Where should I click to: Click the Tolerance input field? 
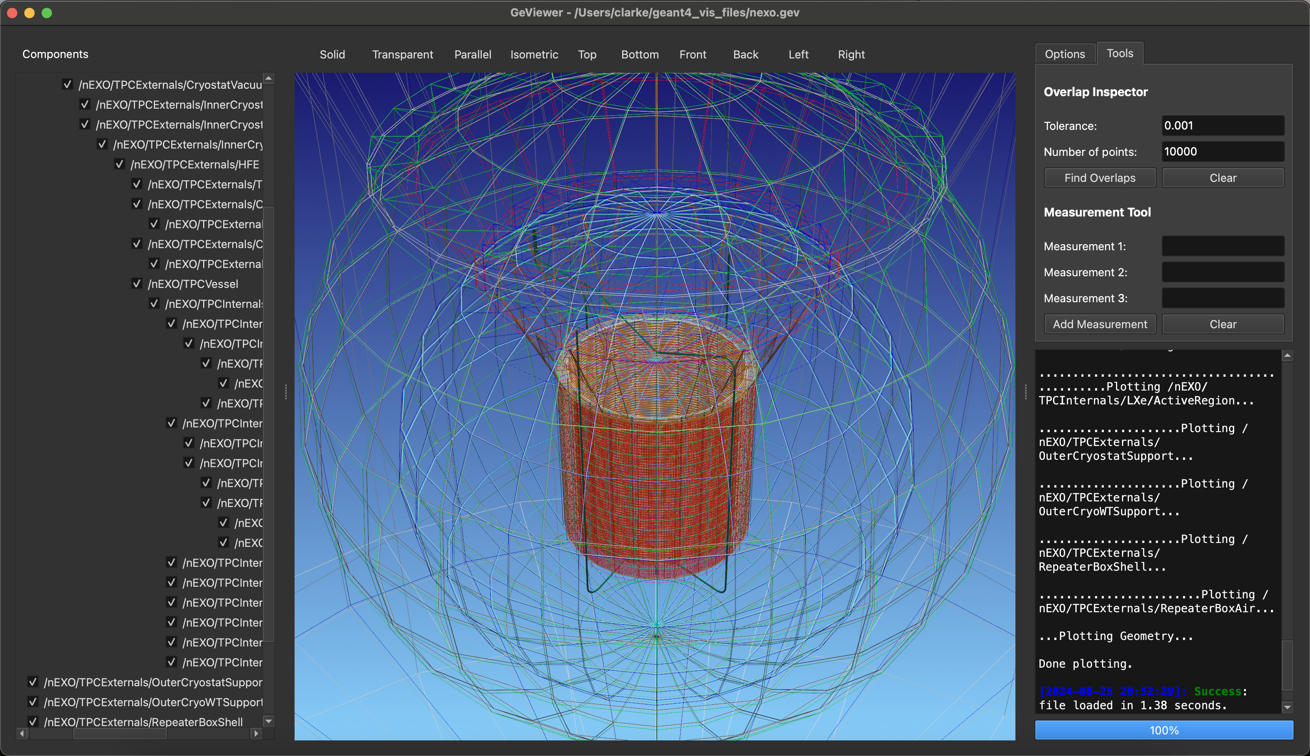pyautogui.click(x=1222, y=125)
